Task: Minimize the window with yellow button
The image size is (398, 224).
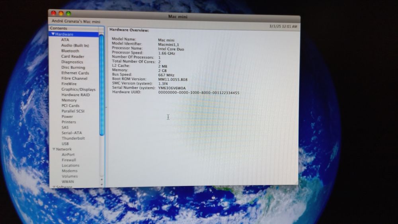Action: tap(61, 13)
